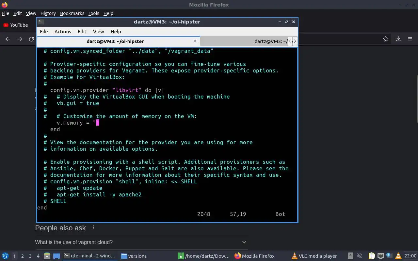Click the VLC cone tray icon
Viewport: 418px width, 261px height.
398,256
